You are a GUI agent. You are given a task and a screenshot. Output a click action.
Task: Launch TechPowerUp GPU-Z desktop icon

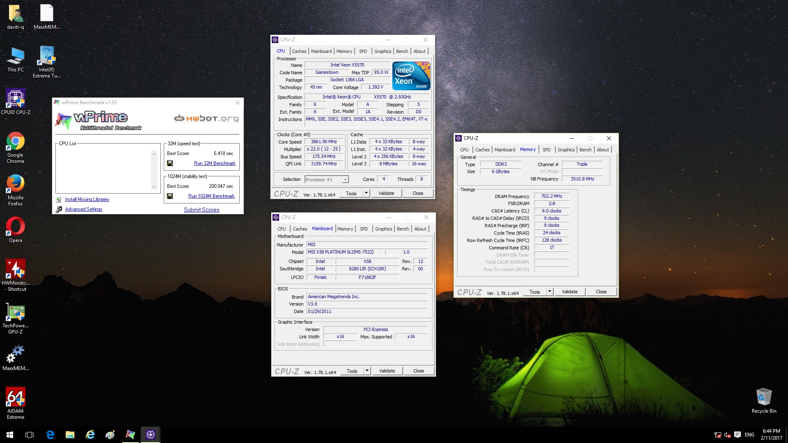point(16,319)
